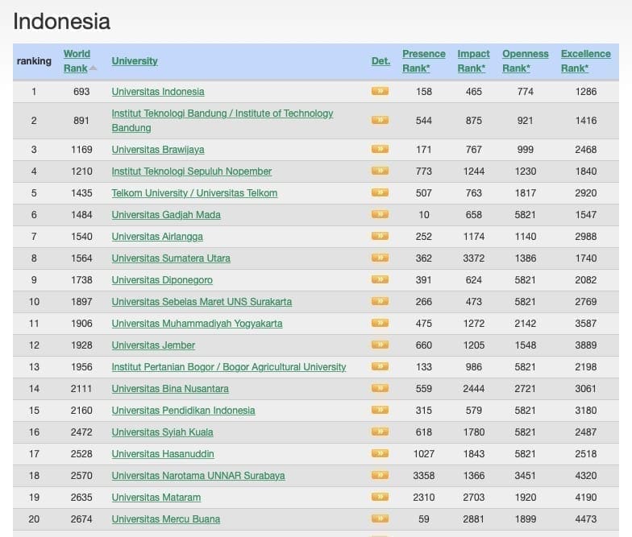This screenshot has height=537, width=632.
Task: Sort by Impact Rank column header
Action: tap(473, 61)
